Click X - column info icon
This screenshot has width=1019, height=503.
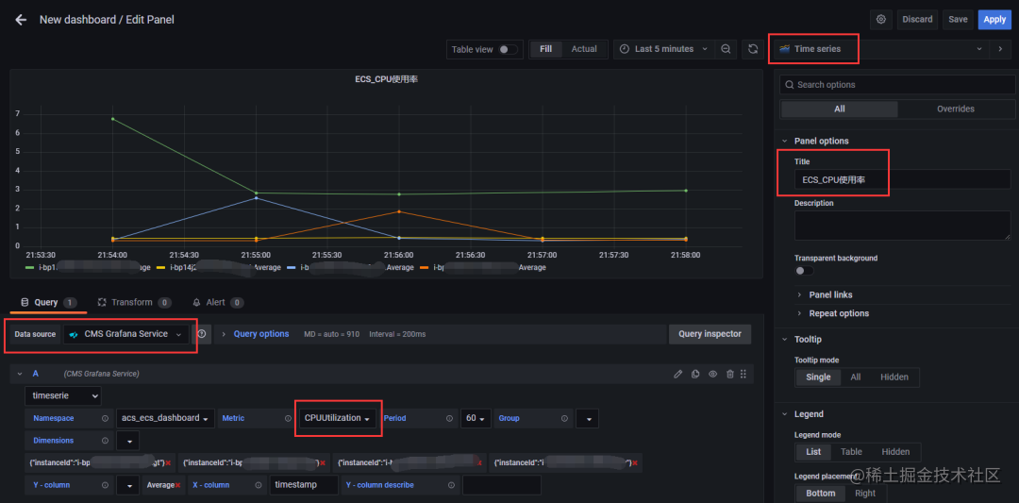[258, 485]
